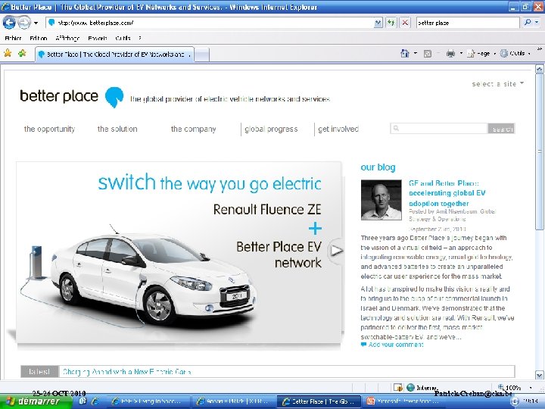Click the Renault Fluence ZE banner image

[x=179, y=253]
